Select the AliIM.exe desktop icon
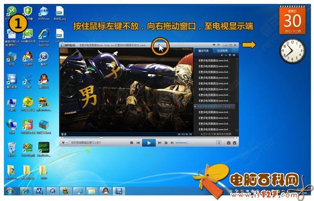 pyautogui.click(x=44, y=13)
